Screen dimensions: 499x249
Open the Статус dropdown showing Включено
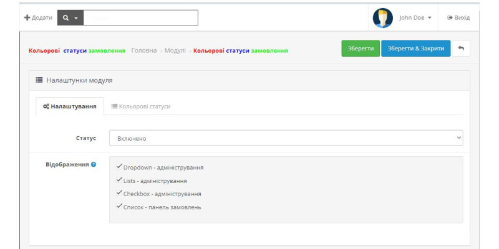coord(286,138)
